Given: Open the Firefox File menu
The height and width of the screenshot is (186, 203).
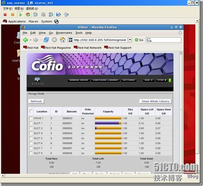Looking at the screenshot, I should (25, 33).
